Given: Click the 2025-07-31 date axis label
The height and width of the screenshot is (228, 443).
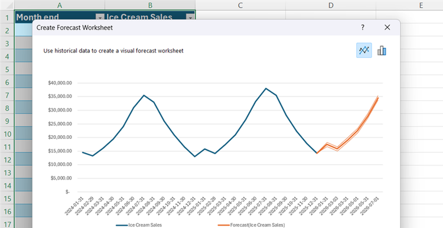Looking at the screenshot, I should 258,206.
